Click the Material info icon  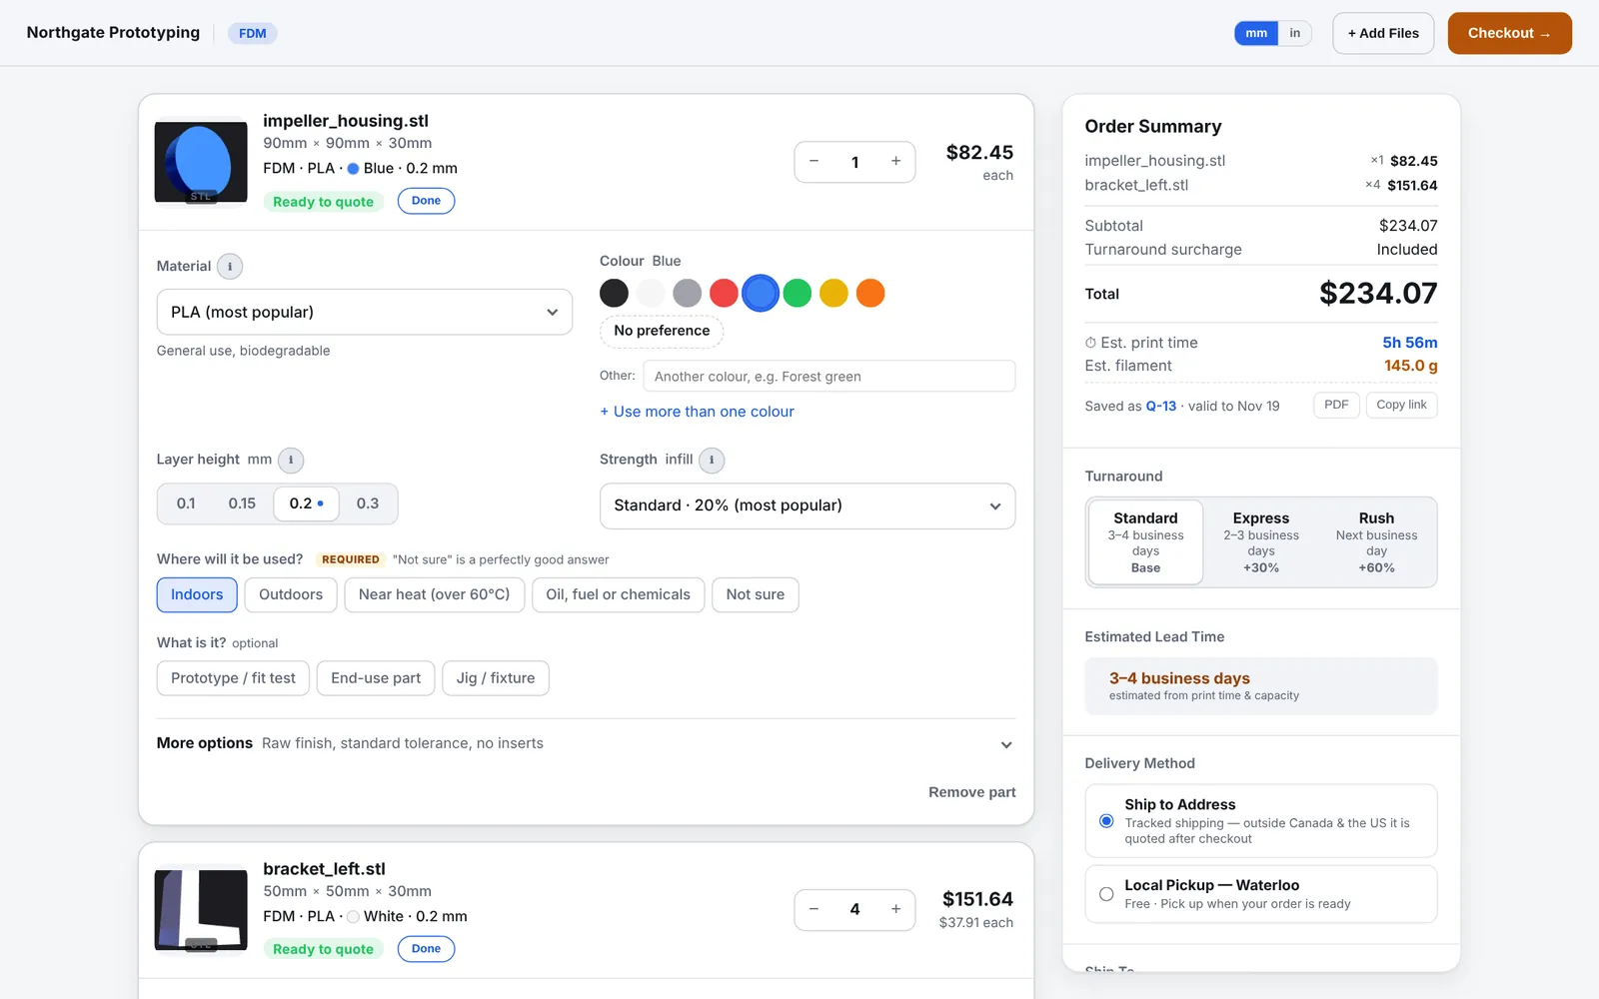[230, 267]
